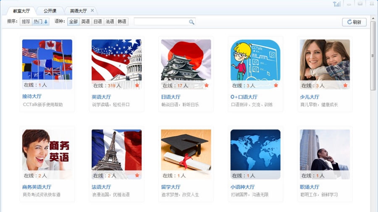Viewport: 378px width, 212px height.
Task: Click the 接待大厅 title link
Action: pos(32,96)
